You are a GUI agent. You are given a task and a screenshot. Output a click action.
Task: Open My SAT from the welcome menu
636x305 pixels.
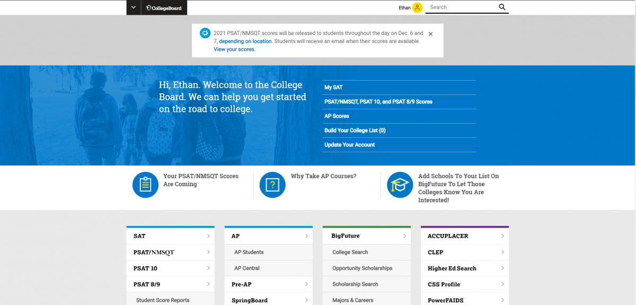click(x=333, y=88)
